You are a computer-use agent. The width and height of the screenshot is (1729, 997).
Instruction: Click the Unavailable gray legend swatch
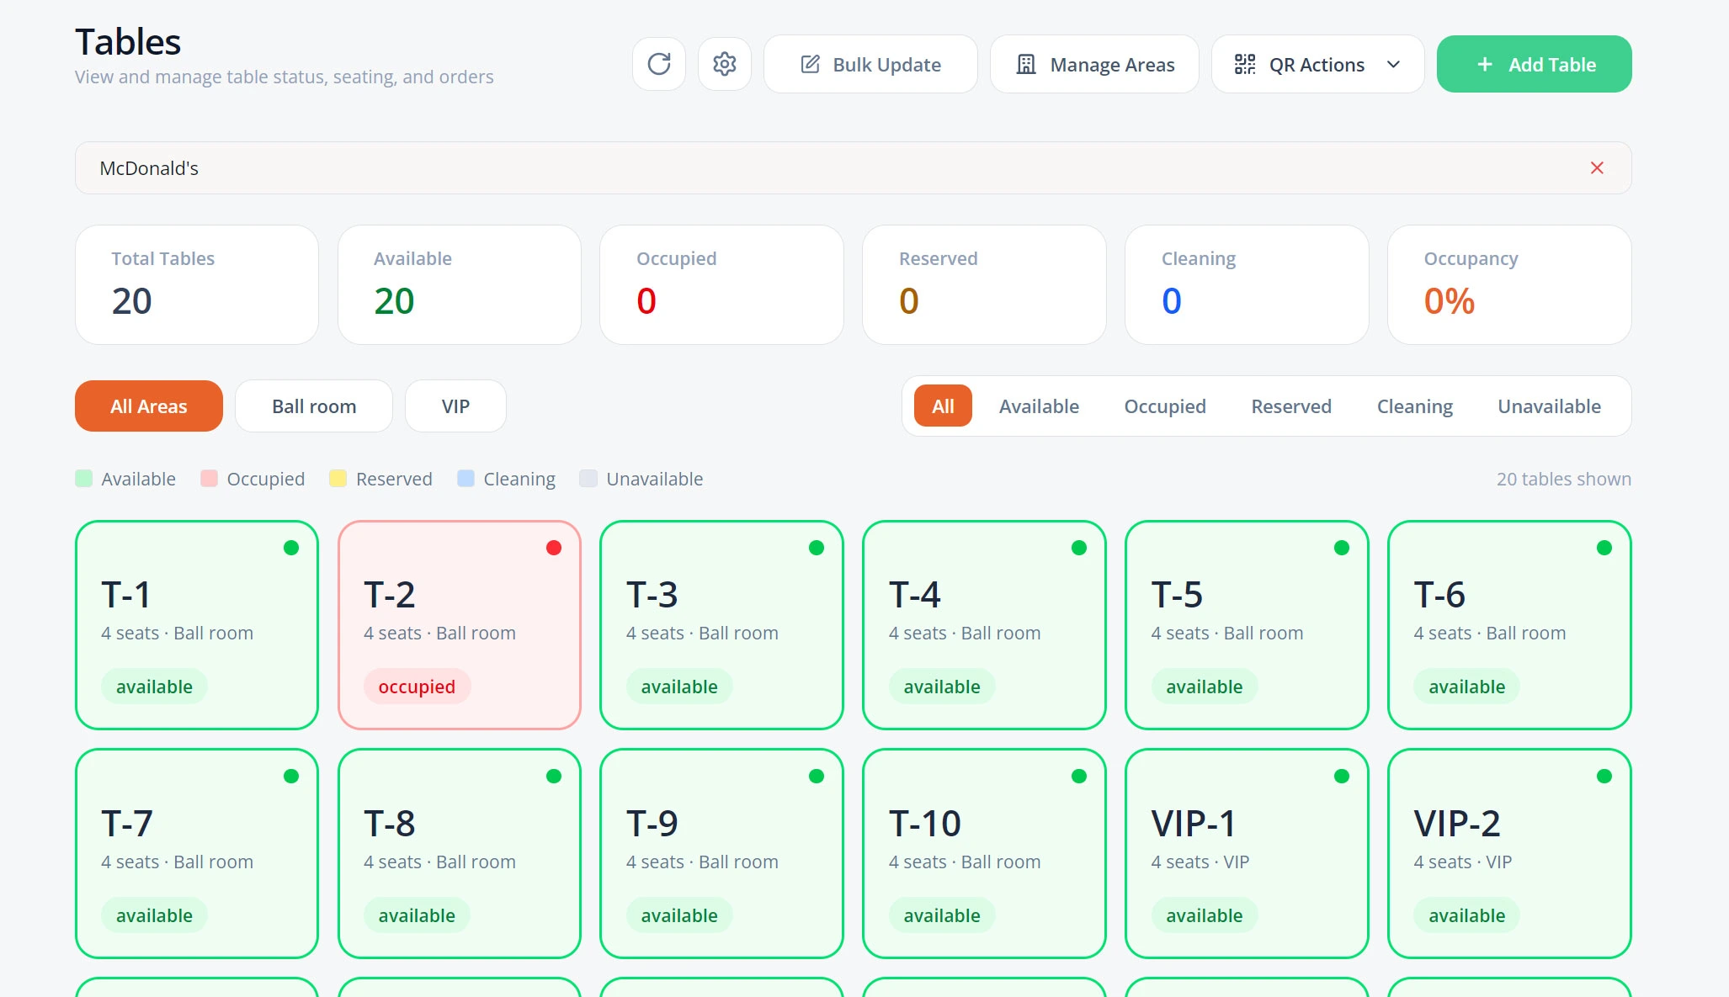(588, 479)
